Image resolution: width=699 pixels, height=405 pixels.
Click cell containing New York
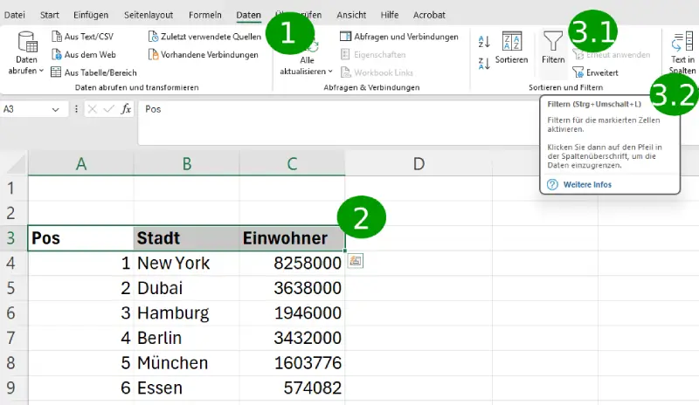coord(186,263)
